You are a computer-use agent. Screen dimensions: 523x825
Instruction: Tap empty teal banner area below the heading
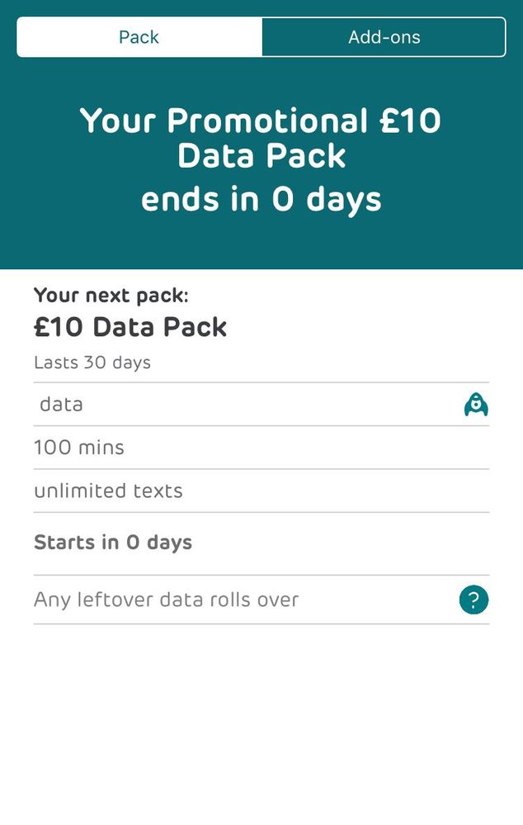[261, 245]
